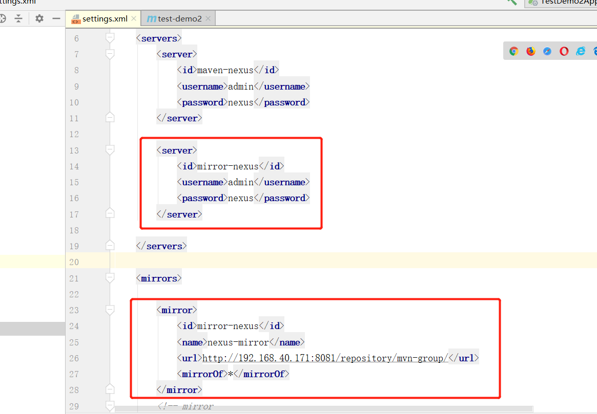
Task: Open Internet Explorer browser preview icon
Action: [x=581, y=51]
